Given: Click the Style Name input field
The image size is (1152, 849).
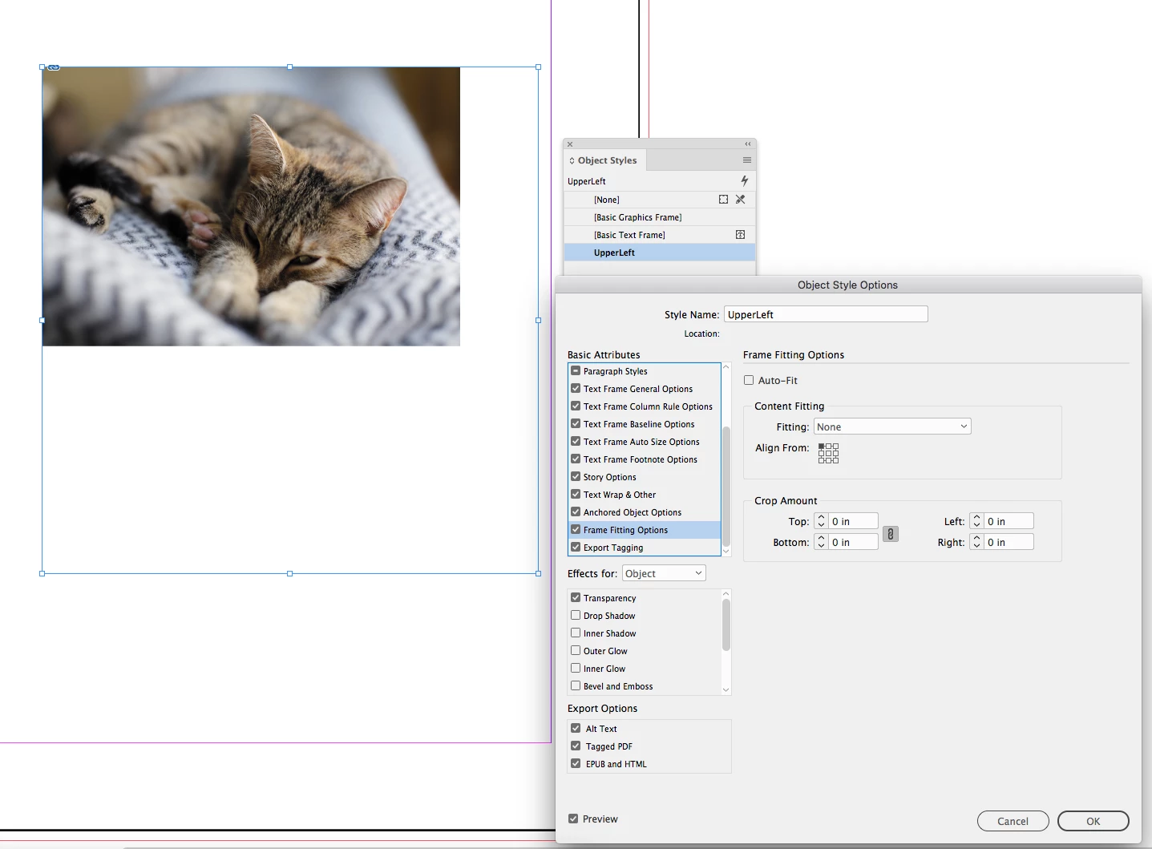Looking at the screenshot, I should 826,314.
